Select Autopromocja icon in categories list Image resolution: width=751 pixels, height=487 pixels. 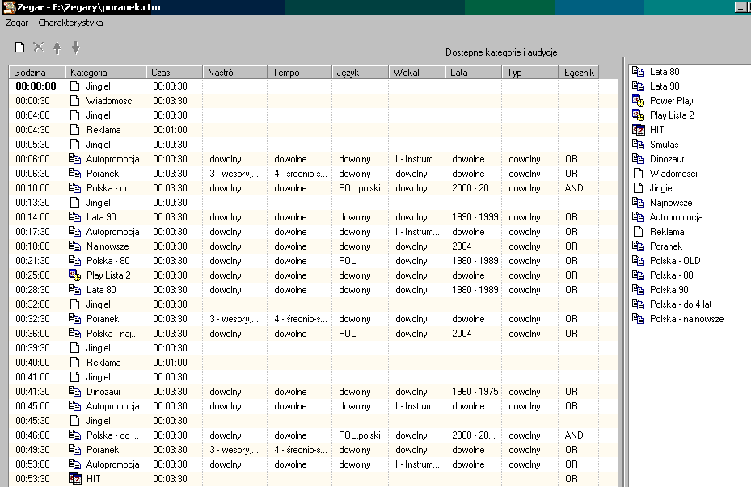coord(638,217)
